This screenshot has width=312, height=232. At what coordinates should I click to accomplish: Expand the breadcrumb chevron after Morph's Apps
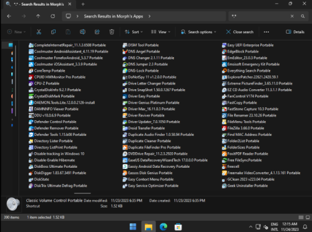[149, 16]
